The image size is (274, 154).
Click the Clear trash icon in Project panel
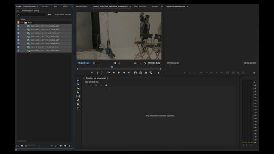(69, 145)
